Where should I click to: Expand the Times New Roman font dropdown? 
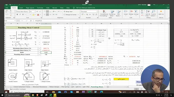(x=28, y=12)
